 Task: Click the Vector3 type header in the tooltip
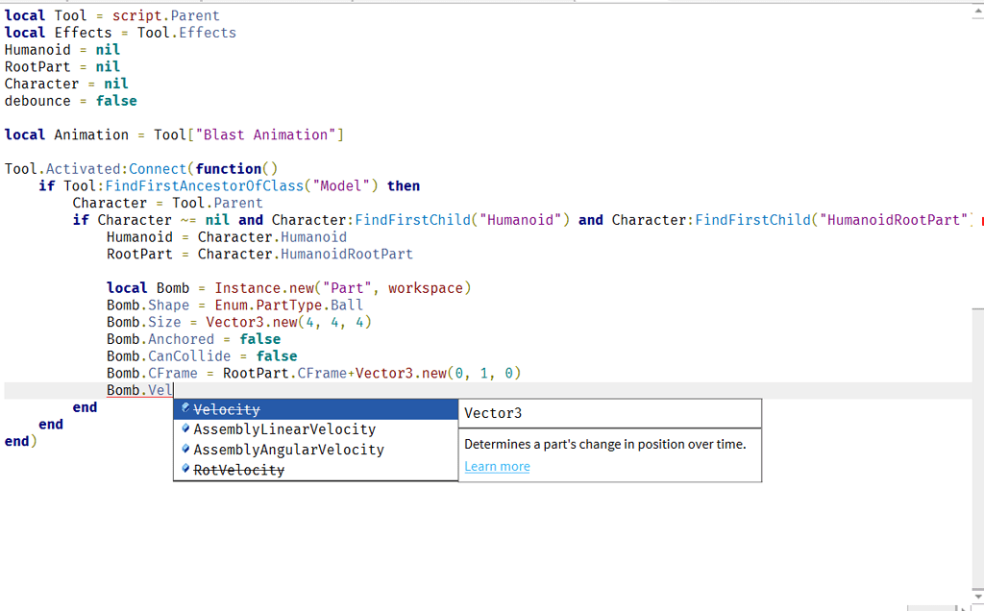click(493, 413)
